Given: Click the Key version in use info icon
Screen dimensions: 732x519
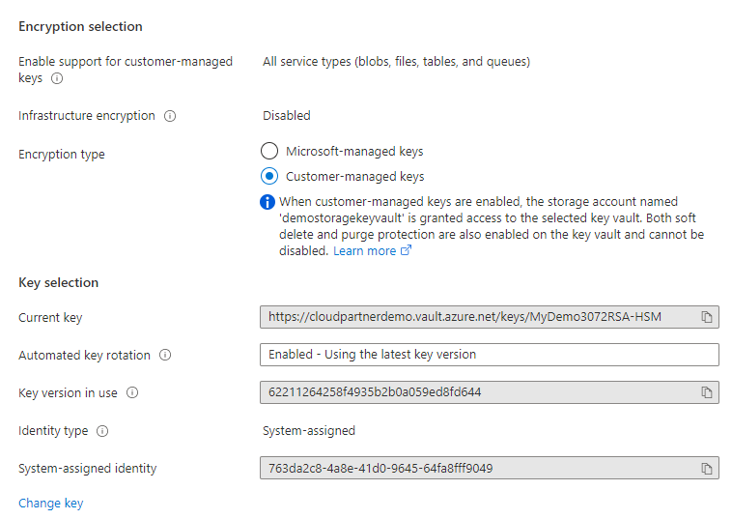Looking at the screenshot, I should [132, 393].
